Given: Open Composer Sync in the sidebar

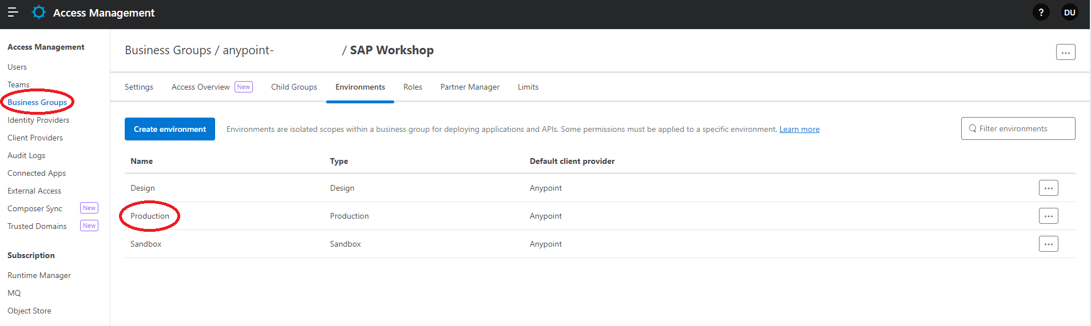Looking at the screenshot, I should pyautogui.click(x=35, y=208).
